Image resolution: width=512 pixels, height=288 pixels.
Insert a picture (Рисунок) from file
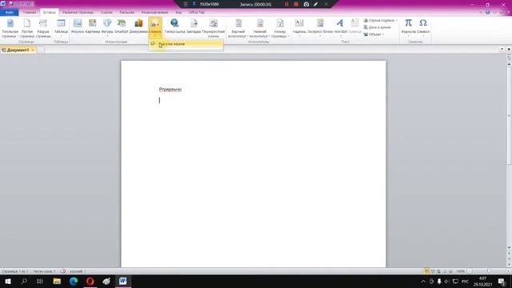pyautogui.click(x=78, y=26)
